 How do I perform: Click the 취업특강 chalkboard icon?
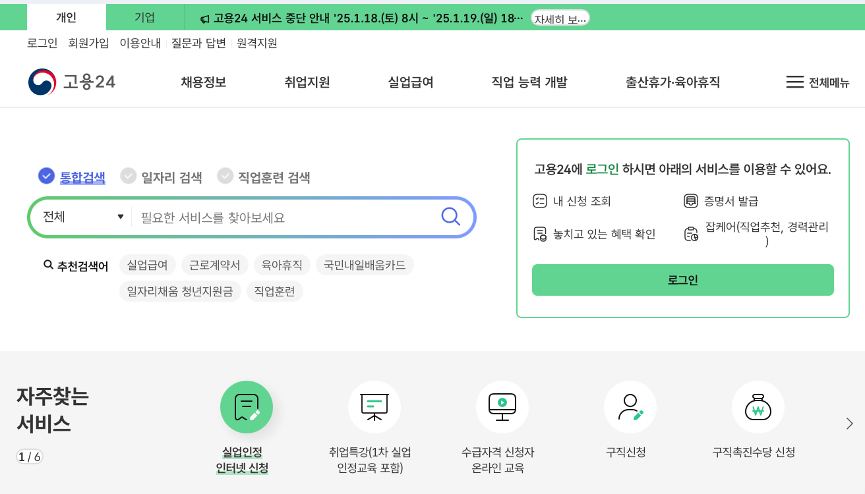pyautogui.click(x=374, y=407)
